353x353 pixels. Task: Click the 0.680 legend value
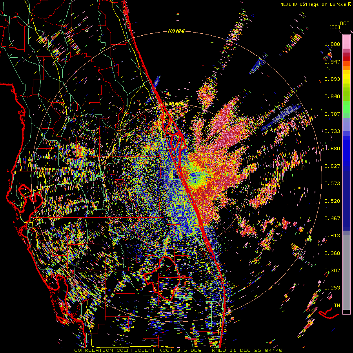coord(332,149)
